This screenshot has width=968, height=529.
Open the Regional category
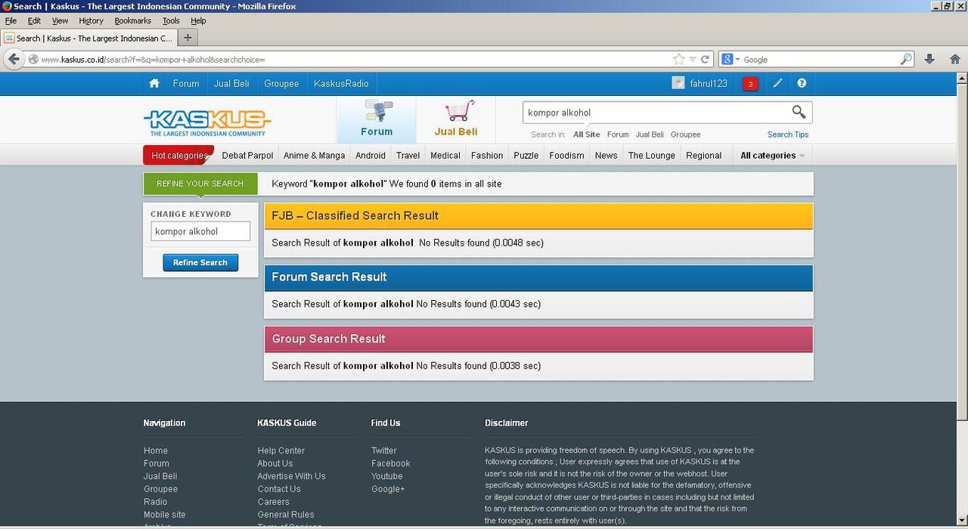pos(704,156)
